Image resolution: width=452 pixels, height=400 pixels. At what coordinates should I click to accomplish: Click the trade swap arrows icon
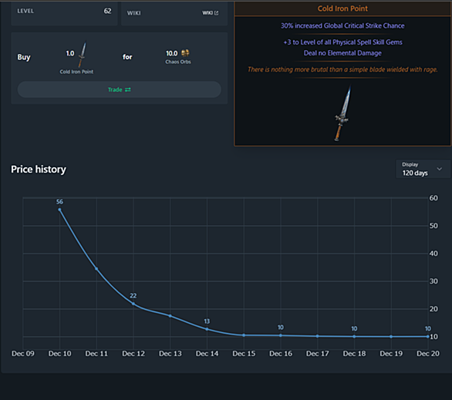click(128, 90)
